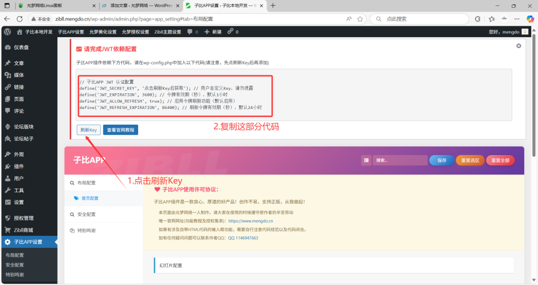Select 安全配置 panel tab

(x=104, y=214)
